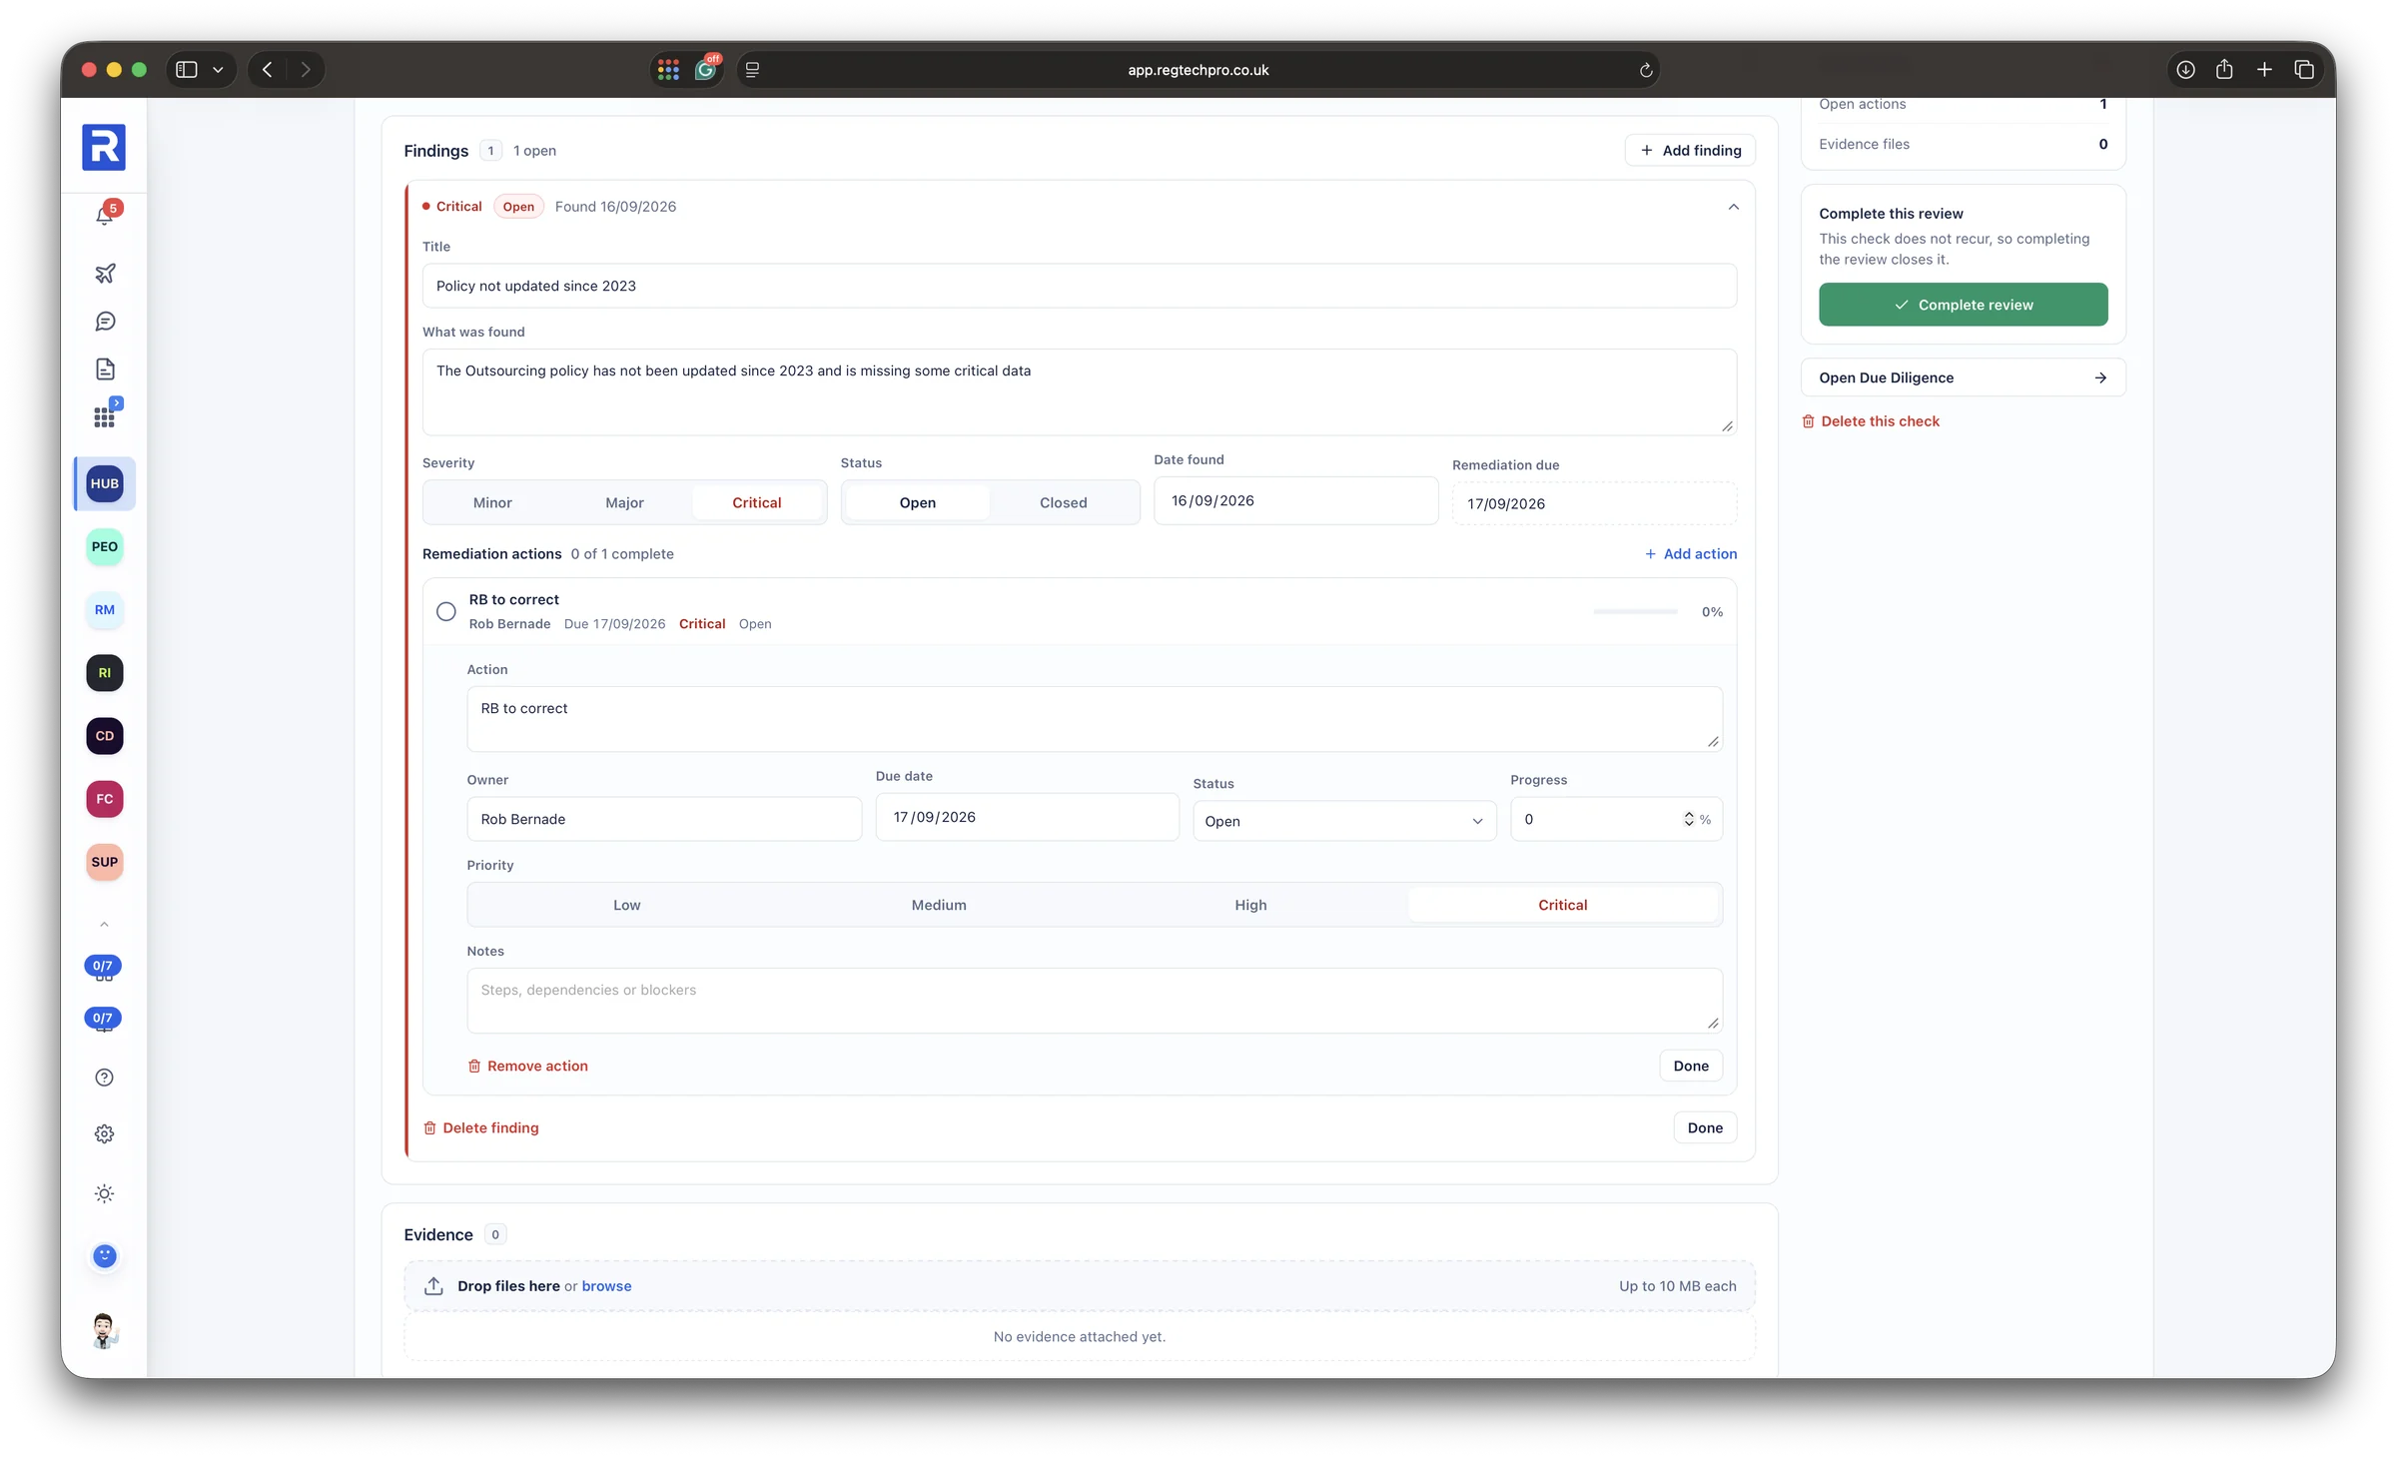Image resolution: width=2397 pixels, height=1459 pixels.
Task: Click Delete this check
Action: 1871,421
